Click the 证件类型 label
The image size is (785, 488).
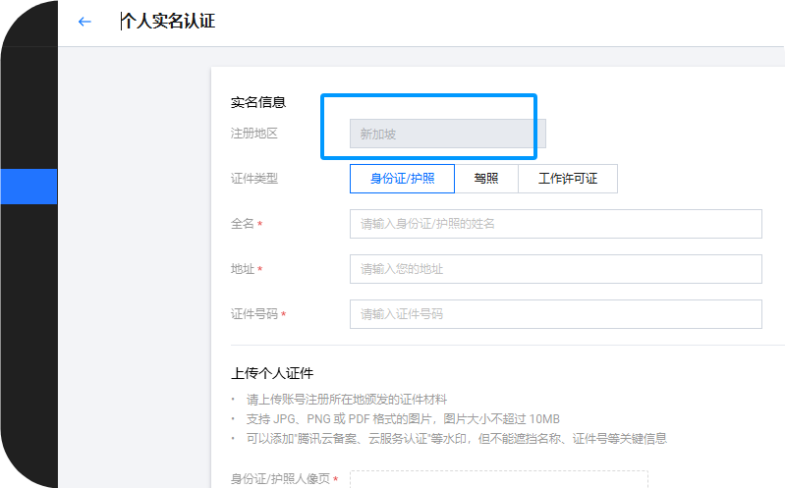coord(254,179)
